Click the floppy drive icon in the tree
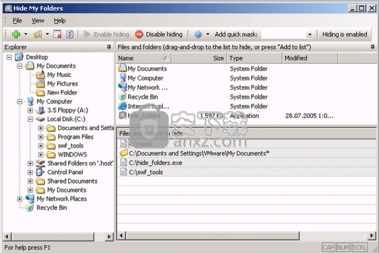The width and height of the screenshot is (379, 253). (x=41, y=110)
